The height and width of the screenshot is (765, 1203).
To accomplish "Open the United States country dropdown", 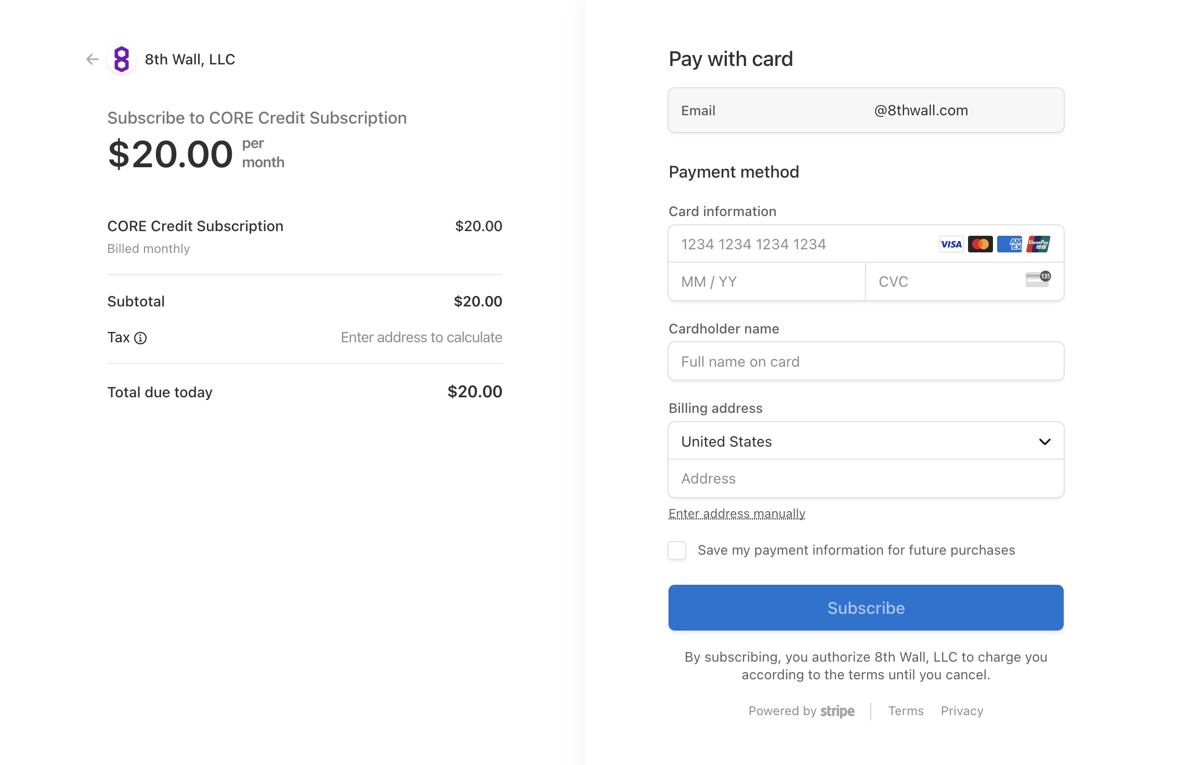I will pos(865,441).
